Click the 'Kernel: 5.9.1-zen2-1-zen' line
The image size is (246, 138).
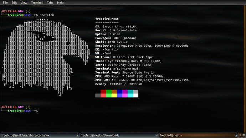[x=117, y=30]
